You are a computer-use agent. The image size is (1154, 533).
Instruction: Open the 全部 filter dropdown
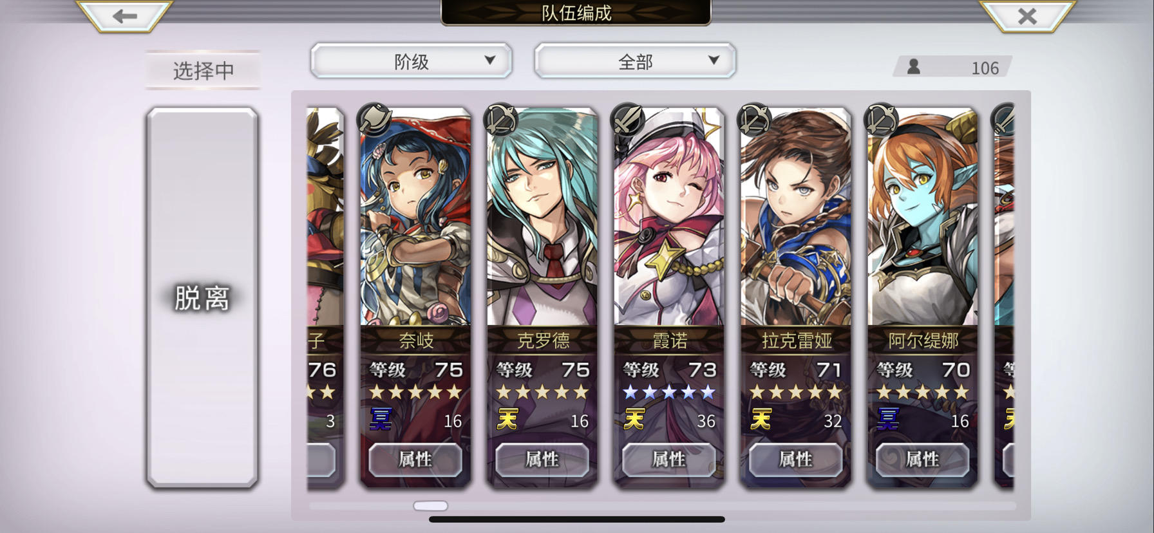tap(635, 61)
